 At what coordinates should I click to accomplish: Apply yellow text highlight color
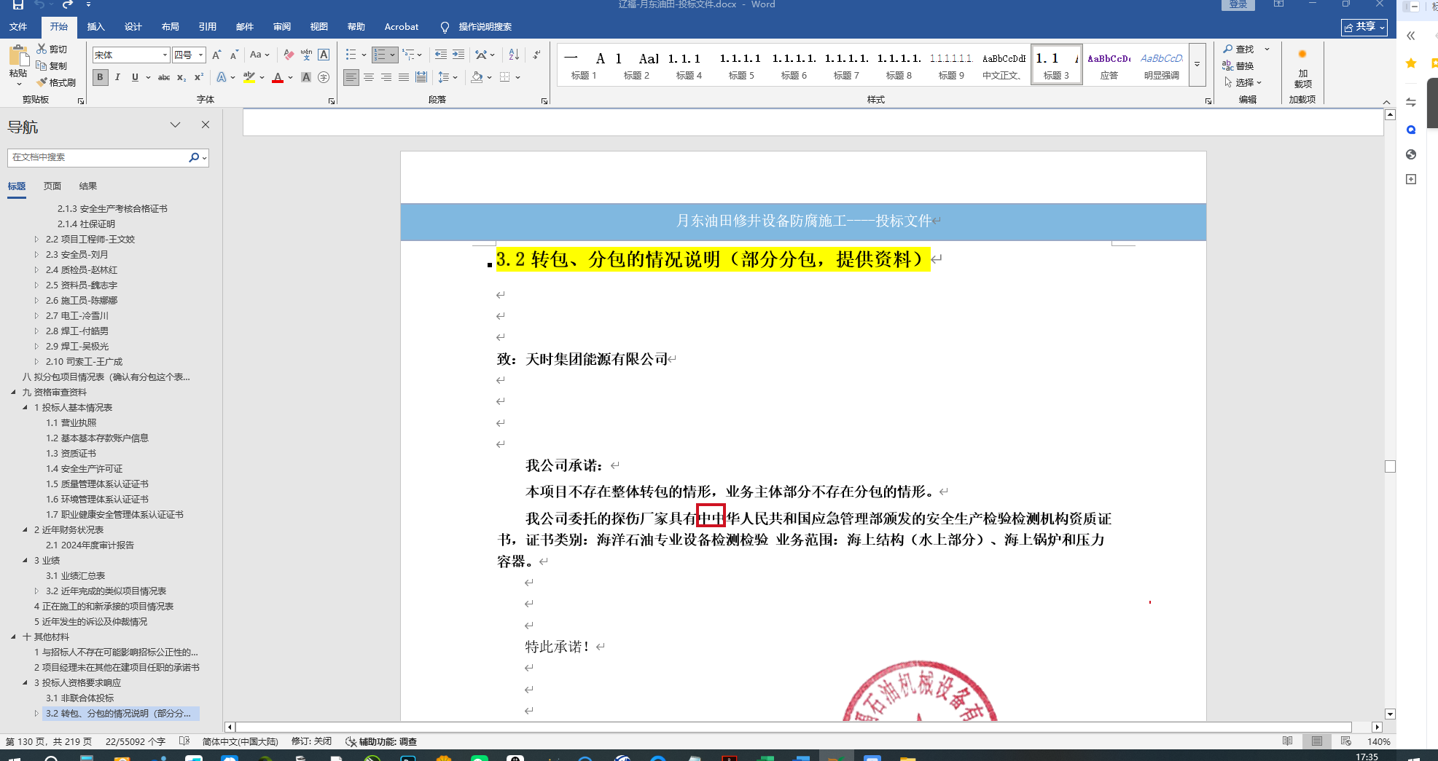click(x=249, y=77)
